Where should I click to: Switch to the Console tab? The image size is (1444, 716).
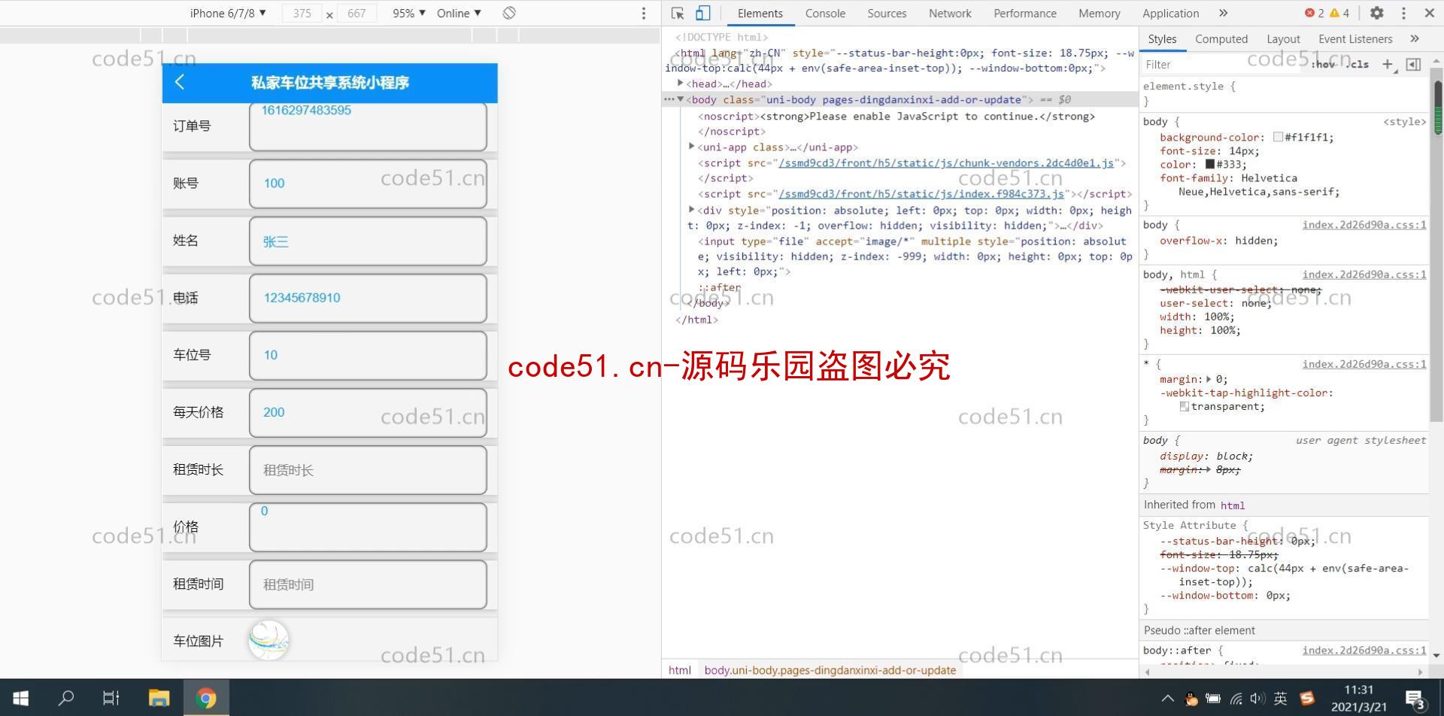pos(825,14)
